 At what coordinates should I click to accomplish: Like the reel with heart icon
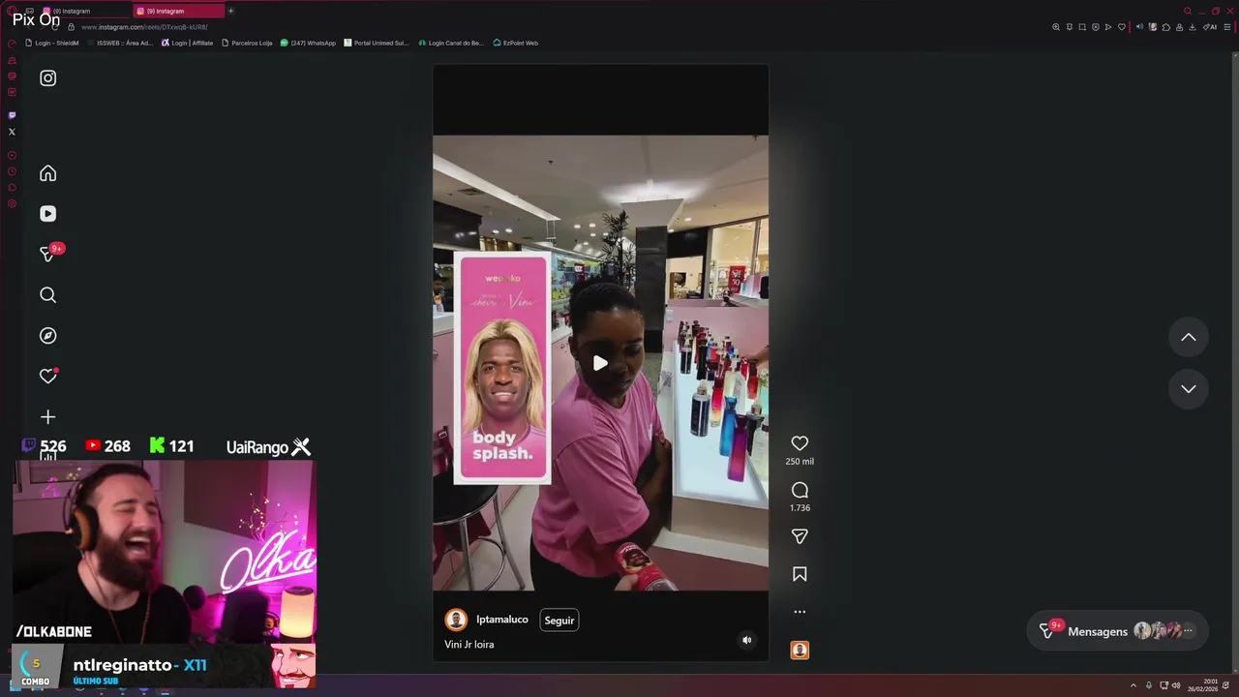coord(800,443)
